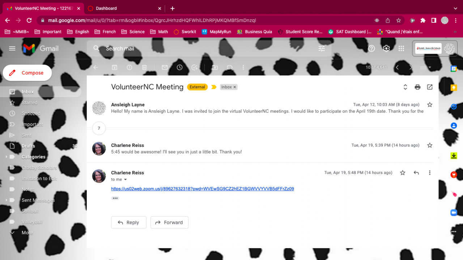Archive this email conversation
Viewport: 463px width, 260px height.
pos(114,68)
